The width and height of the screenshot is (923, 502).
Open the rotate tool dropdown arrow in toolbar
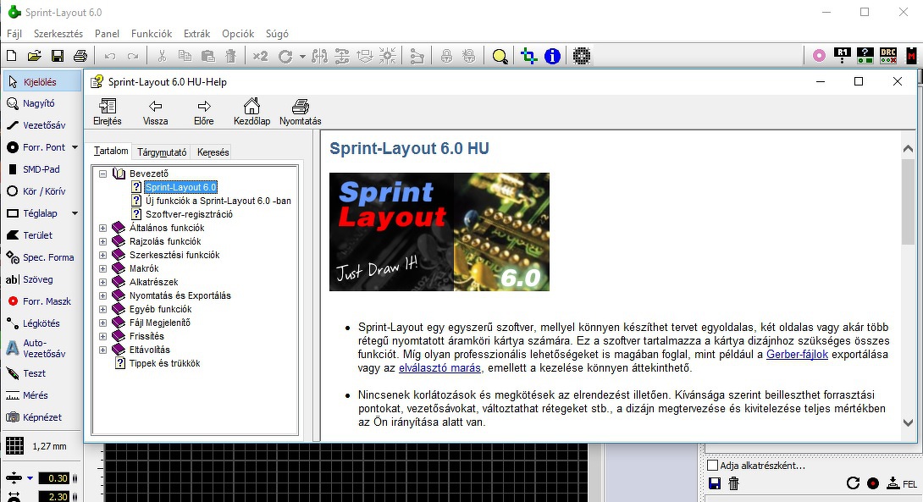(302, 57)
